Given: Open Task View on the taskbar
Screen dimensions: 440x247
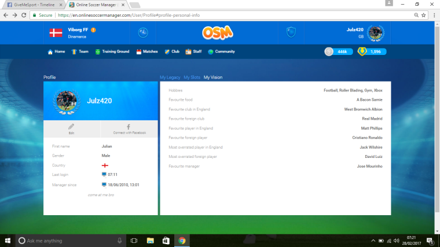Looking at the screenshot, I should pyautogui.click(x=134, y=241).
